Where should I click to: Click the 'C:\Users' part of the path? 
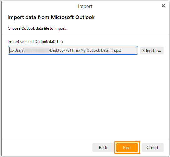[17, 50]
